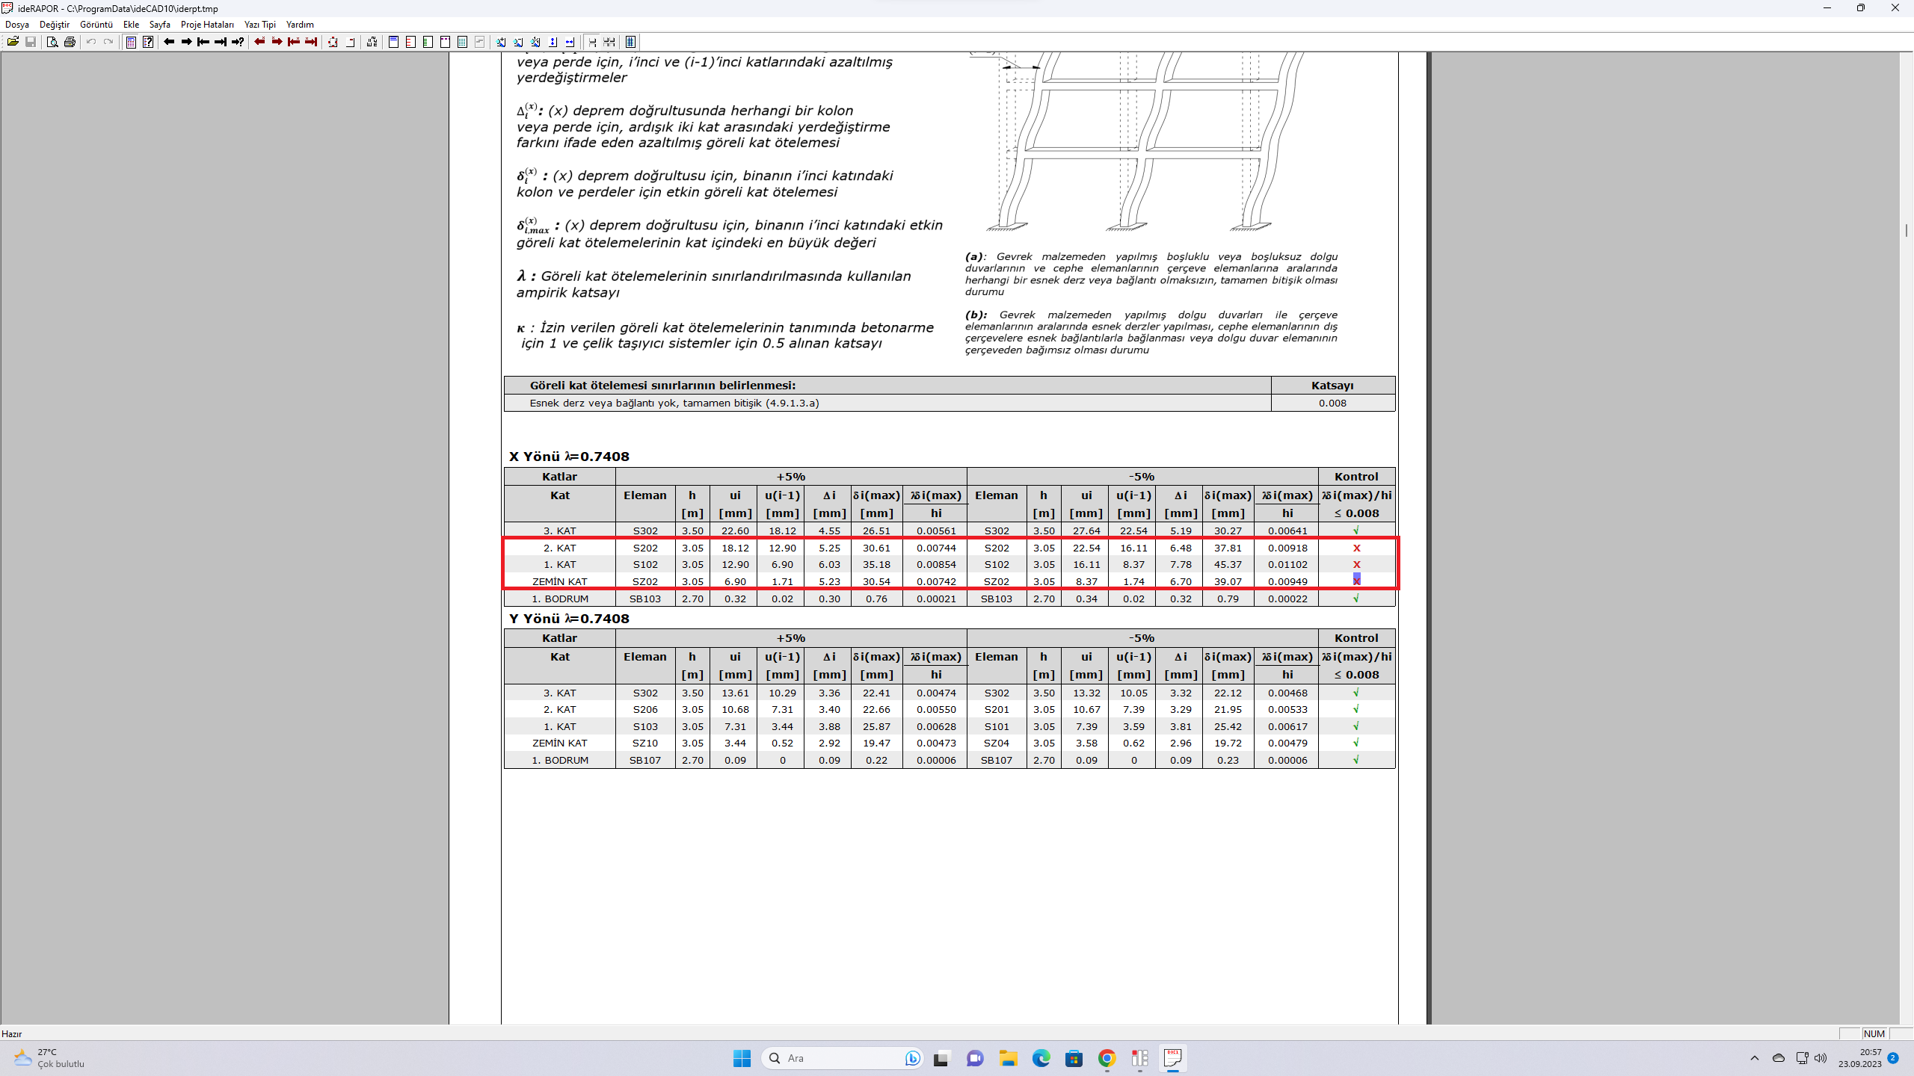The height and width of the screenshot is (1076, 1914).
Task: Click the taskbar search box Ara
Action: [x=842, y=1058]
